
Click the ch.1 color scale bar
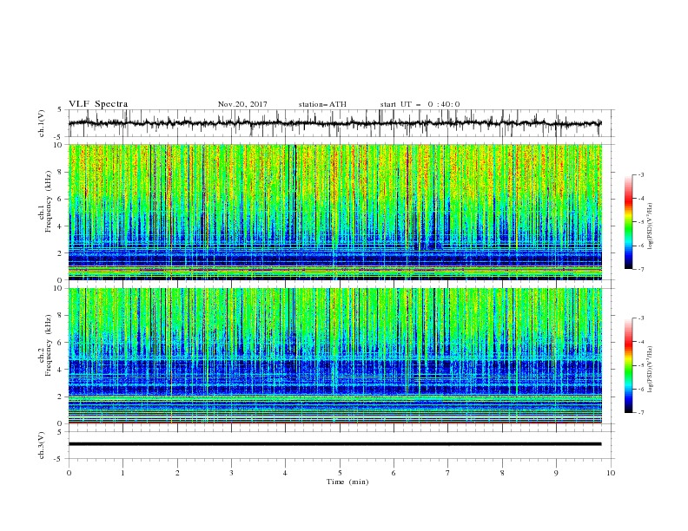628,222
